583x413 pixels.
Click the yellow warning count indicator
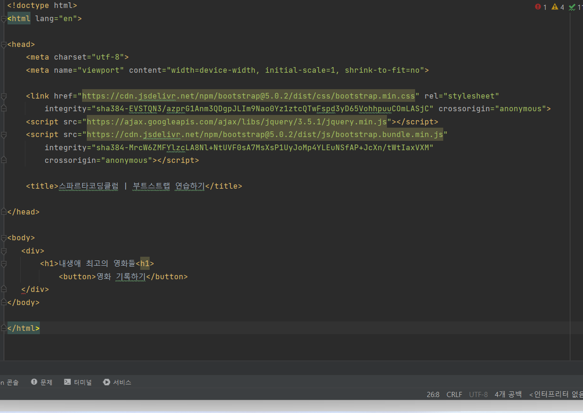coord(558,7)
